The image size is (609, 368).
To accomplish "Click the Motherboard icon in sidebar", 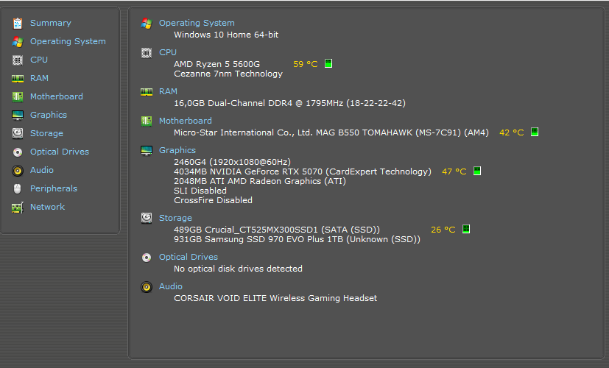I will click(x=18, y=96).
